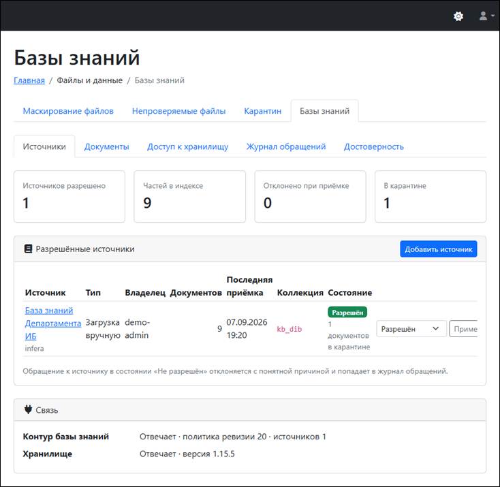Screen dimensions: 500x487
Task: Select the Базы знаний tab
Action: [324, 111]
